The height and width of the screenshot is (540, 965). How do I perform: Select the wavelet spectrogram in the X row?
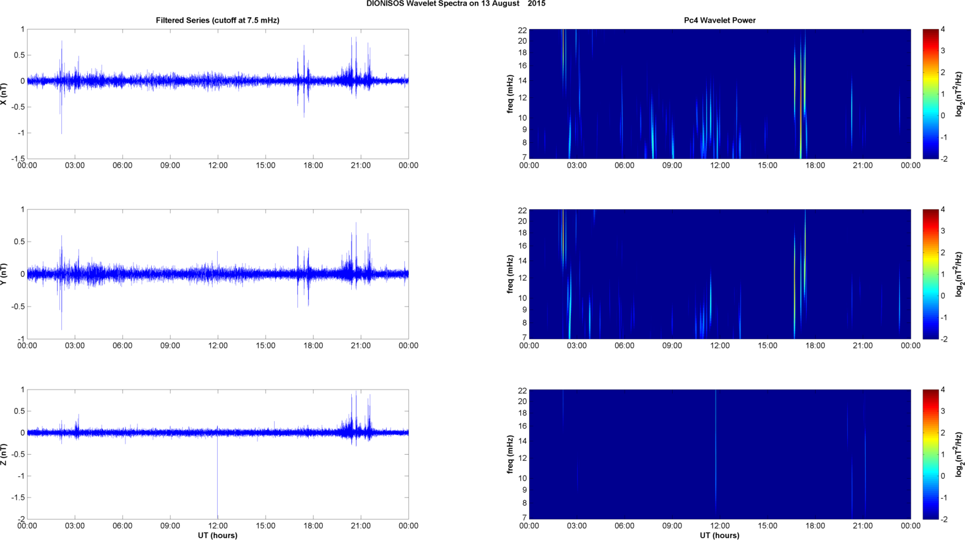tap(719, 94)
